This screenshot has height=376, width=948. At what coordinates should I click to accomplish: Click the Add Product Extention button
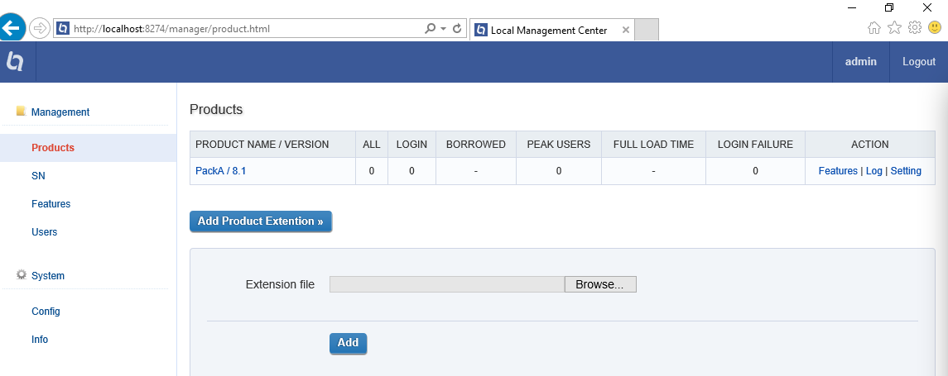tap(260, 221)
